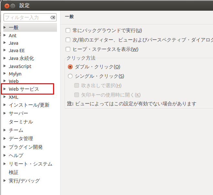Viewport: 213px width, 195px height.
Task: Expand the Ant node arrow
Action: coord(5,35)
